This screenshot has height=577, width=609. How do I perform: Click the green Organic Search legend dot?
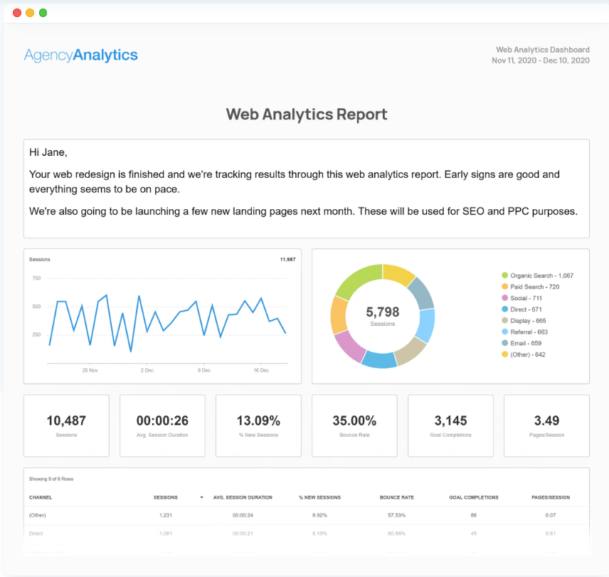click(505, 275)
